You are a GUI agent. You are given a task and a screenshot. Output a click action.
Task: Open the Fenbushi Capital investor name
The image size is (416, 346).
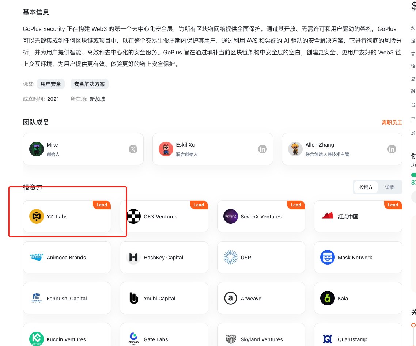click(x=67, y=298)
